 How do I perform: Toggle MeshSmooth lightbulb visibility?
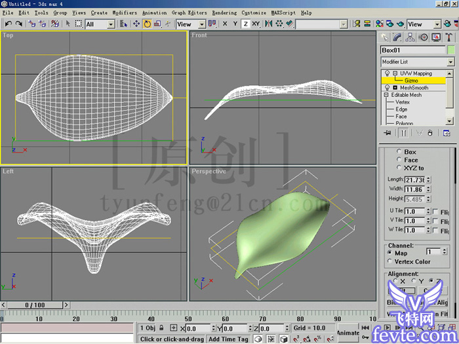coord(388,87)
